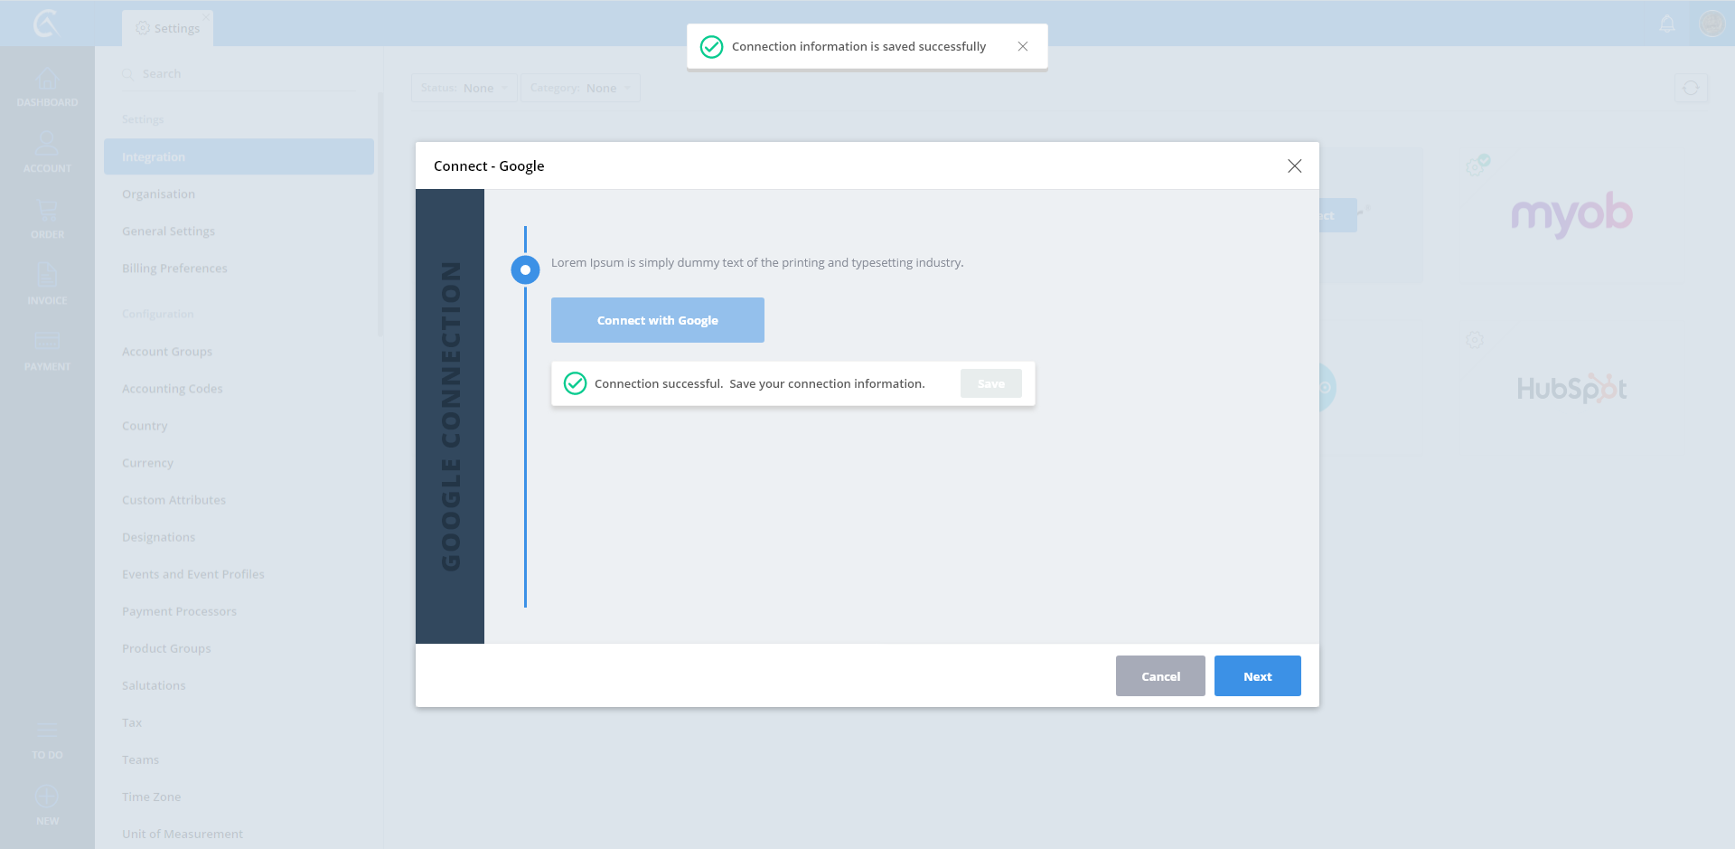Open the To Do sidebar icon
Screen dimensions: 1735x849
tap(47, 739)
